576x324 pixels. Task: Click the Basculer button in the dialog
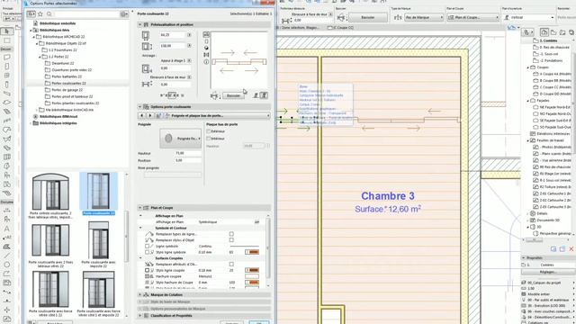[x=233, y=96]
